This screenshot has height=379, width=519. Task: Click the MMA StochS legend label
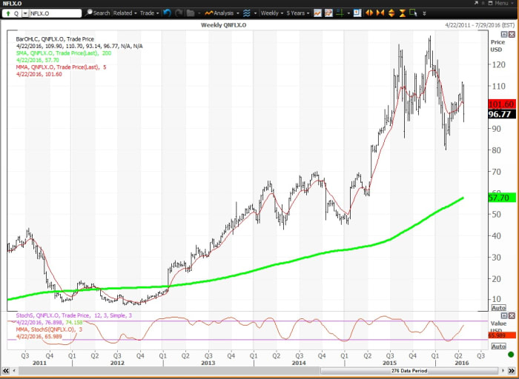50,329
